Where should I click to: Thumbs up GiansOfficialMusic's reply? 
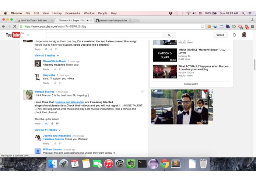click(x=55, y=69)
